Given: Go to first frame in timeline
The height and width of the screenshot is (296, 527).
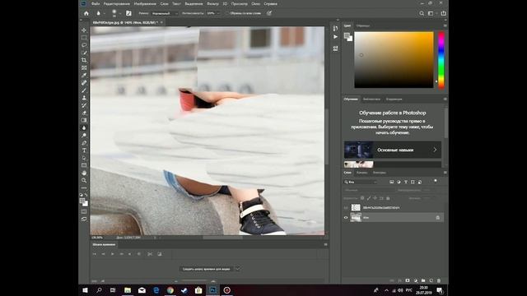Looking at the screenshot, I should click(95, 254).
